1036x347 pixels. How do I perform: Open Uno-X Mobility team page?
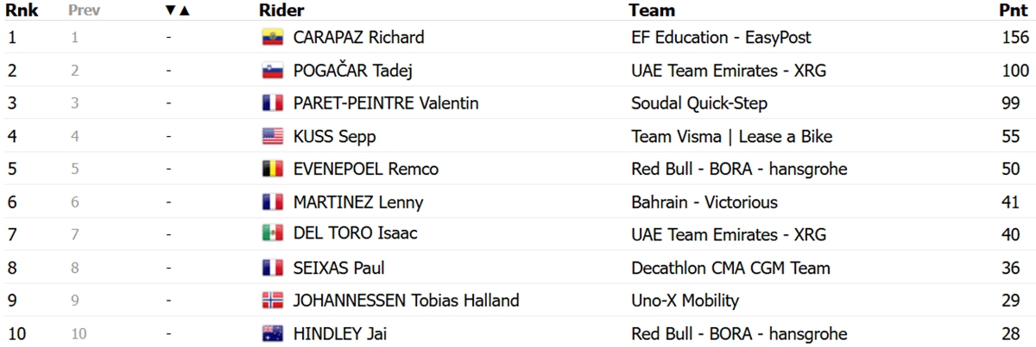click(685, 301)
